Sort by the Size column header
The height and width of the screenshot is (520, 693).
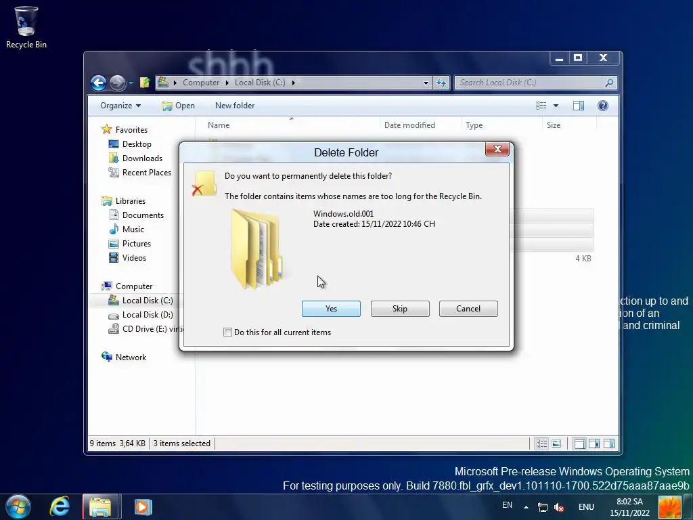(x=569, y=125)
